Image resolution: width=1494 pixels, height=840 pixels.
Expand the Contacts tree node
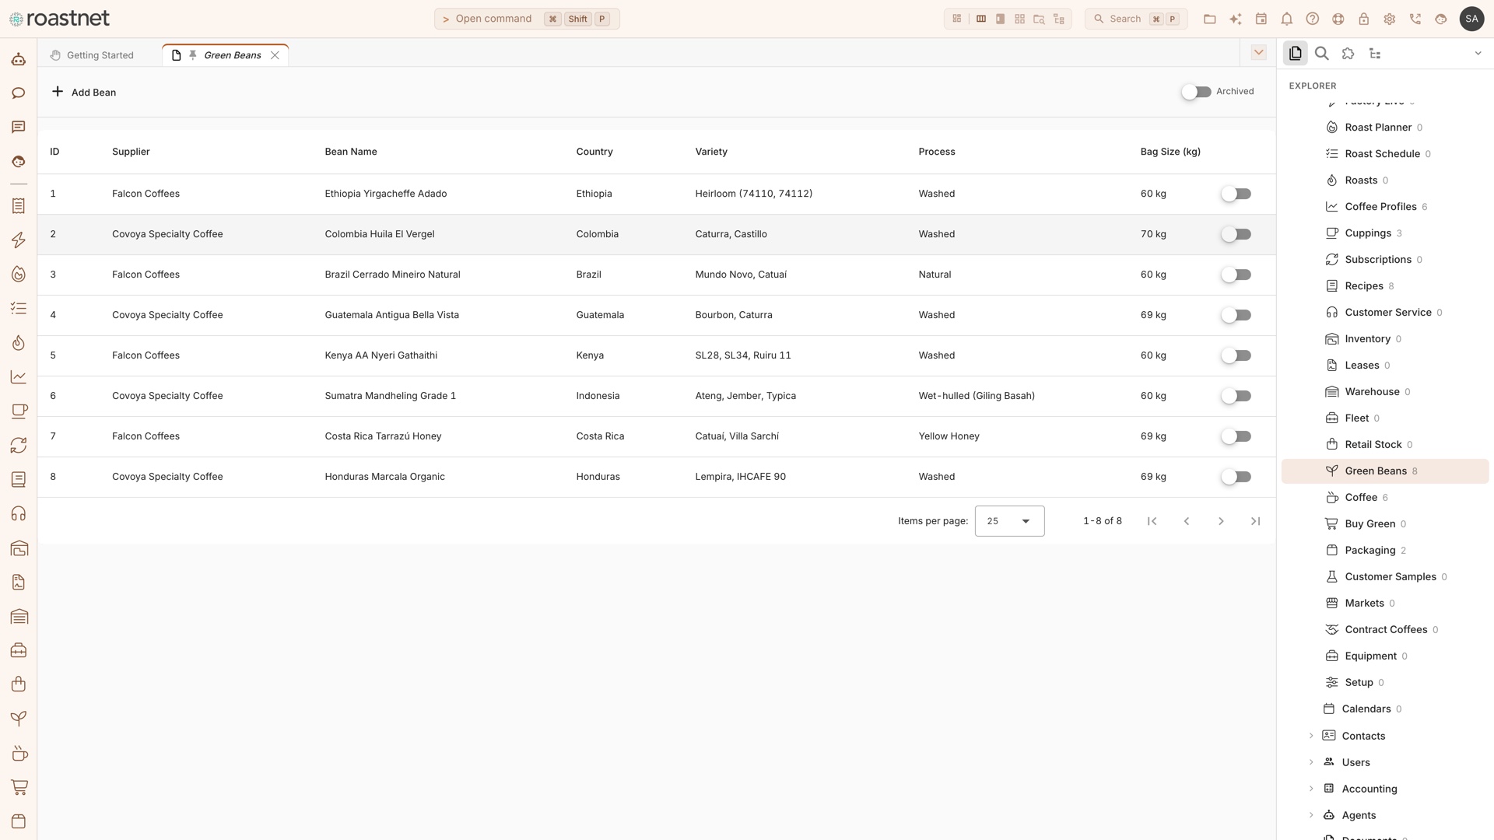point(1311,736)
